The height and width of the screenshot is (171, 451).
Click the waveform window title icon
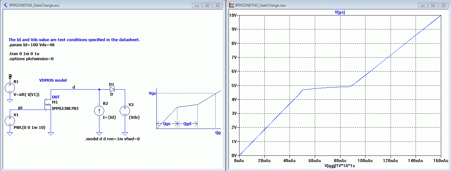pyautogui.click(x=232, y=5)
